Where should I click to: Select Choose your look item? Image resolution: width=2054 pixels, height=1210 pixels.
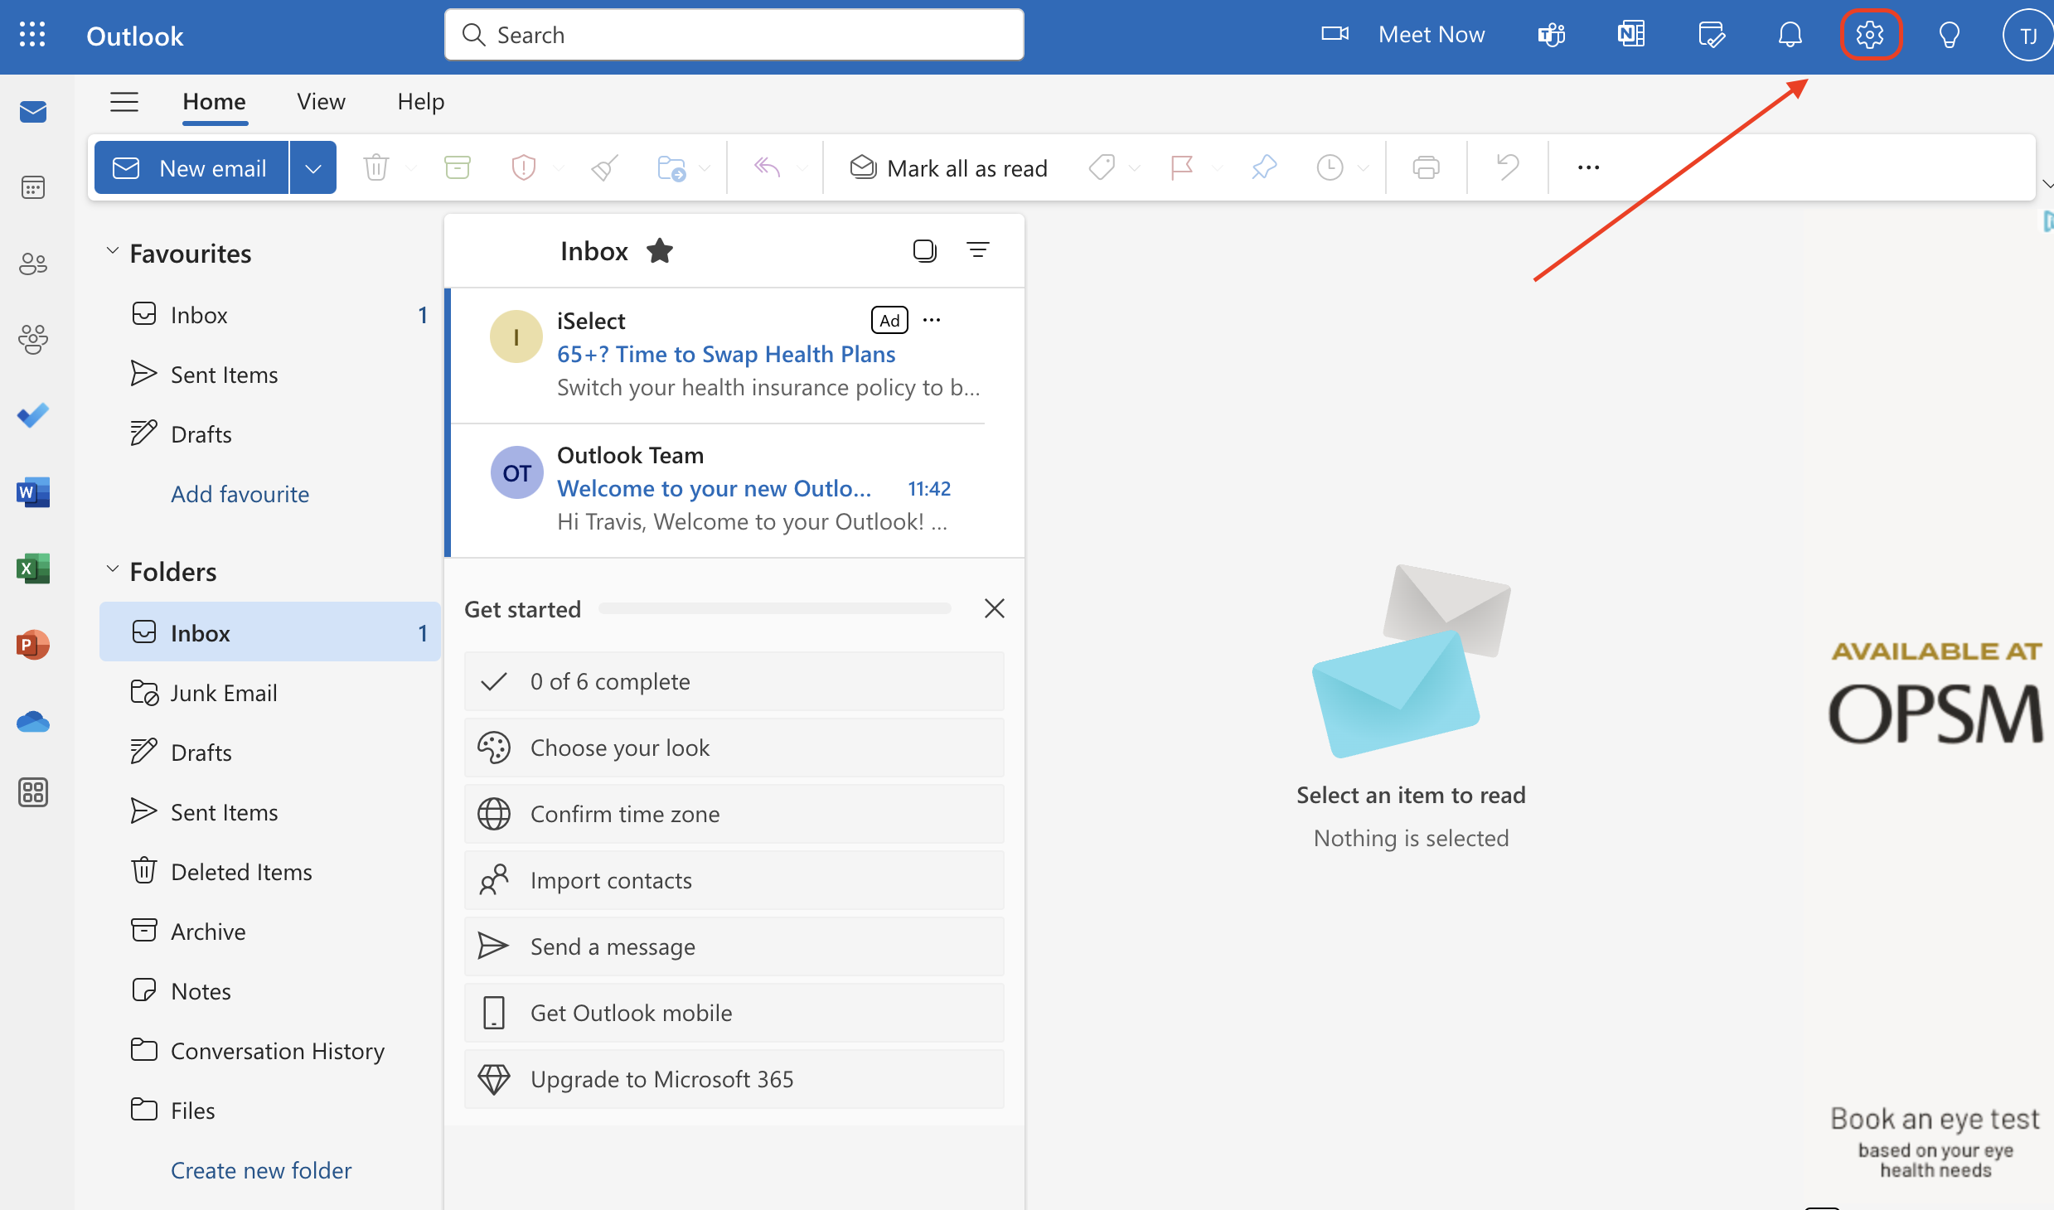pos(734,748)
